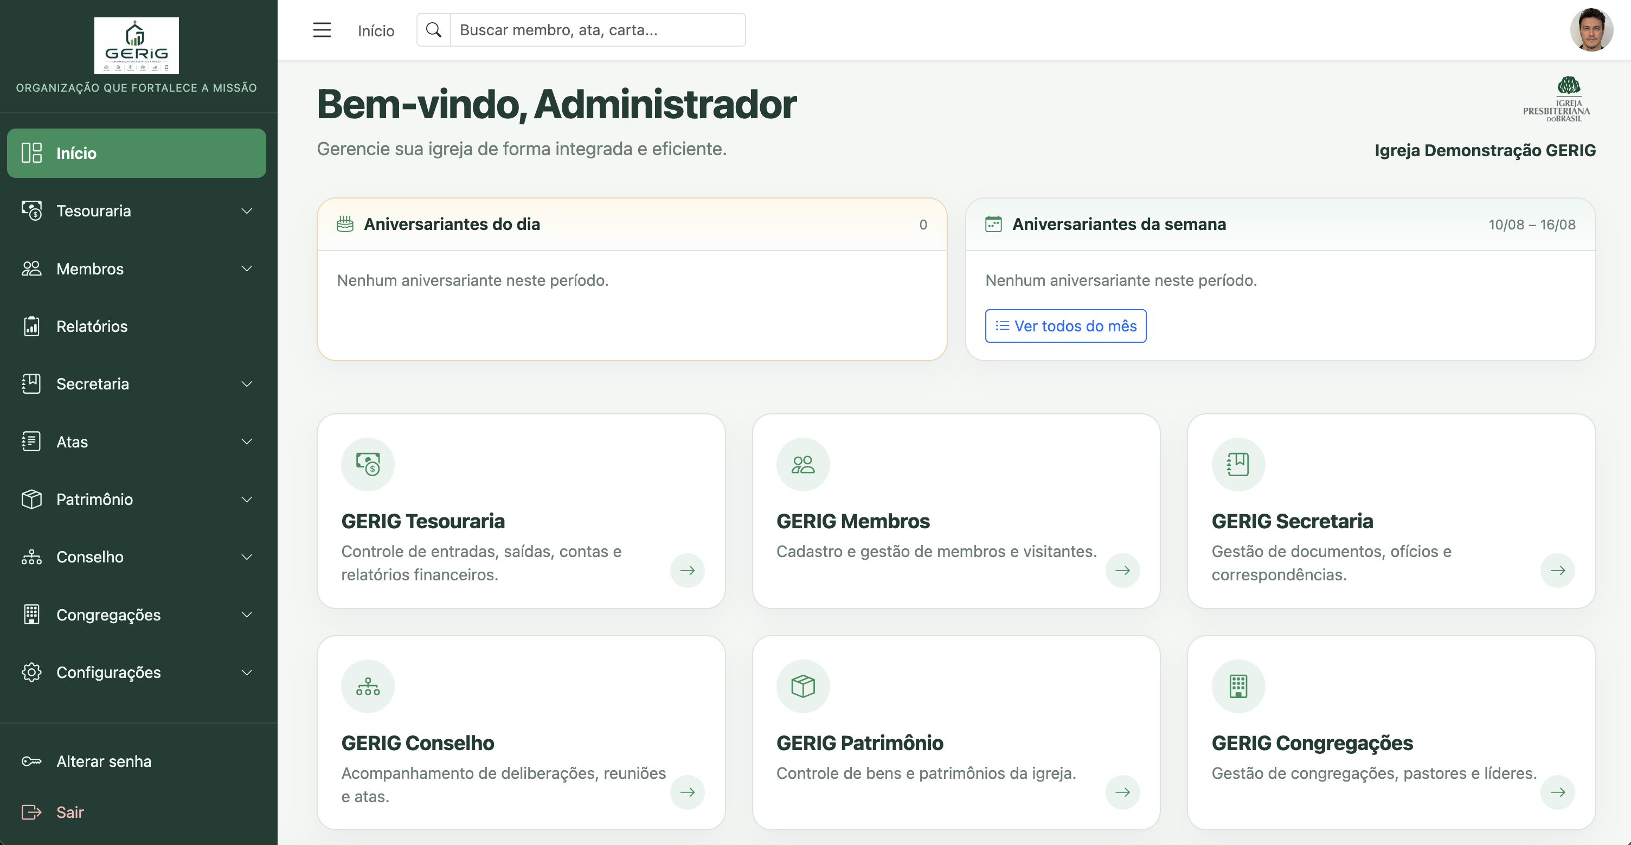The height and width of the screenshot is (845, 1631).
Task: Click the Relatórios chart icon in the sidebar
Action: pos(31,326)
